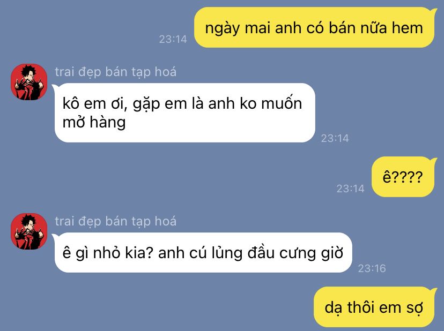Click the word 'ngày' in the top yellow bubble
Viewport: 444px width, 331px height.
tap(223, 28)
